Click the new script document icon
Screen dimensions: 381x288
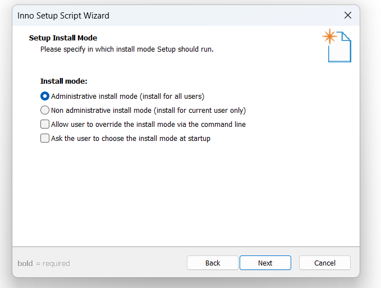click(339, 47)
